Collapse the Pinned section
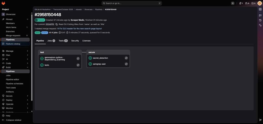 (27, 19)
